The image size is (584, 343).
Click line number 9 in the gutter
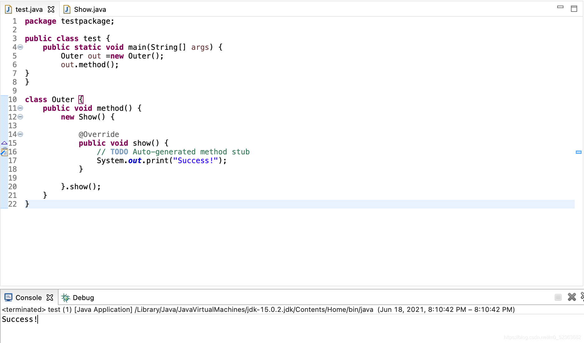click(x=15, y=91)
